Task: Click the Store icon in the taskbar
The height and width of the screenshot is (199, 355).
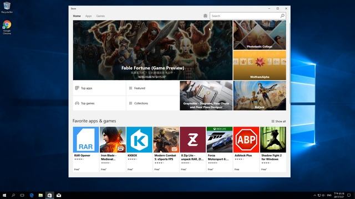Action: [49, 195]
